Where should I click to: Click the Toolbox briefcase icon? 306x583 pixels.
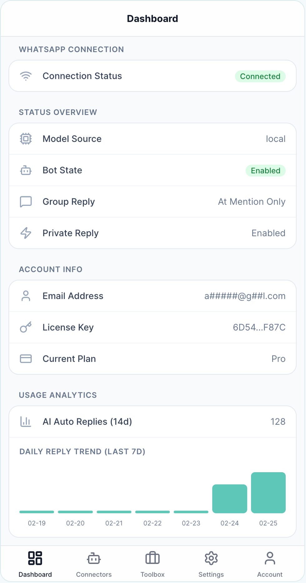pos(153,559)
